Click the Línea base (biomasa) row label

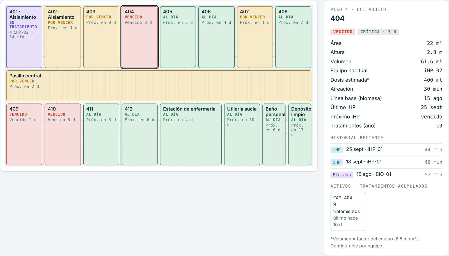[356, 98]
